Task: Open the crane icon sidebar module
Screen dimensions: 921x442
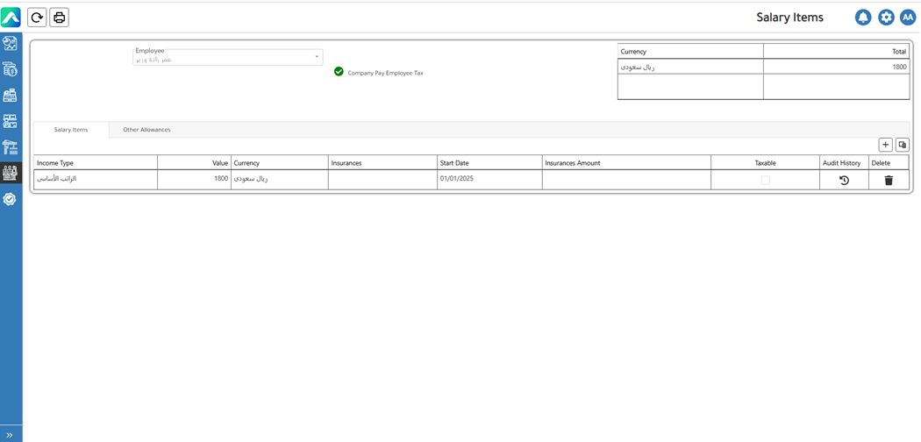Action: tap(11, 147)
